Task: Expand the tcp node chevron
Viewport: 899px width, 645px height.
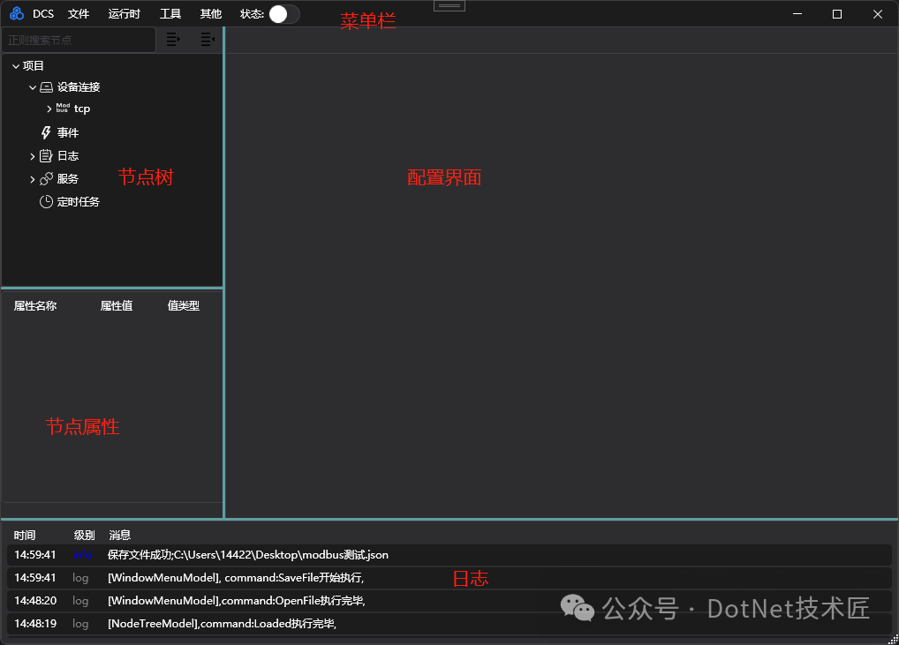Action: [x=49, y=108]
